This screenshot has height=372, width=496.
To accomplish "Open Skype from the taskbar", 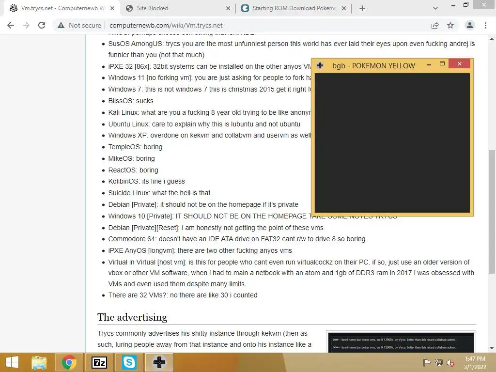I will point(129,362).
